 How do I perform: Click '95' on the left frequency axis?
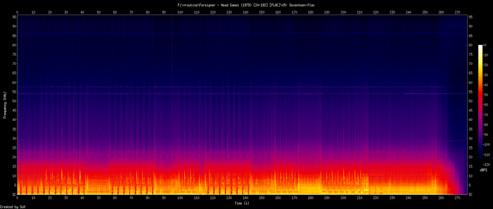[x=13, y=17]
